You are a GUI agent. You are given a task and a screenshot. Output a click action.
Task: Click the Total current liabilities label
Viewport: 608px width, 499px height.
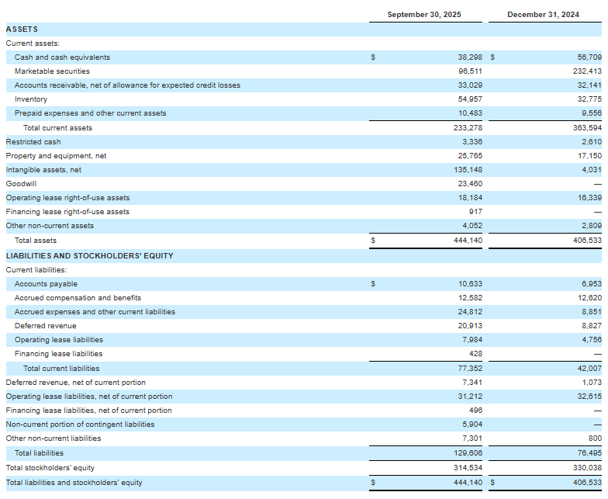[x=61, y=369]
